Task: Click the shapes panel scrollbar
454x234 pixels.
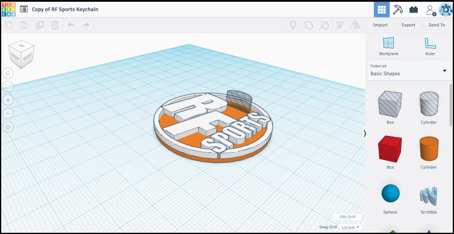Action: coord(451,105)
